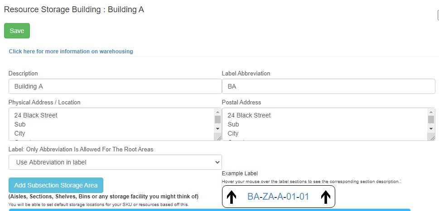Open the label abbreviation mode dropdown
This screenshot has height=211, width=439.
[x=115, y=162]
